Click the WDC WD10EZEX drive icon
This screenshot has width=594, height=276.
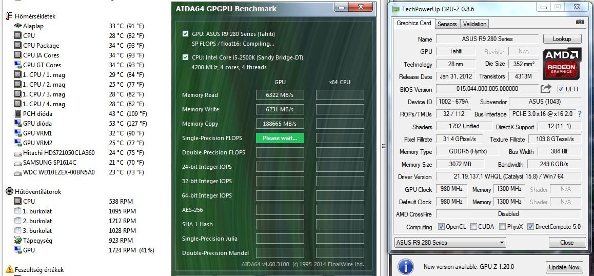[x=18, y=172]
